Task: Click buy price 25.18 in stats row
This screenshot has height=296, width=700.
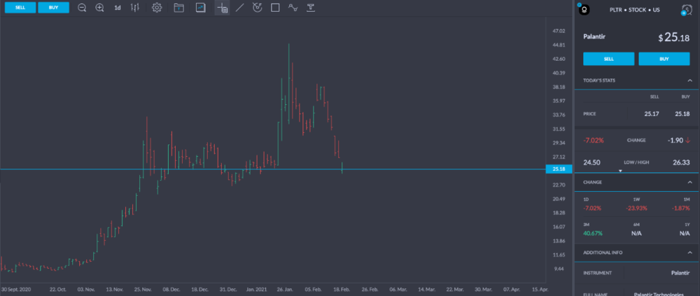Action: point(682,114)
